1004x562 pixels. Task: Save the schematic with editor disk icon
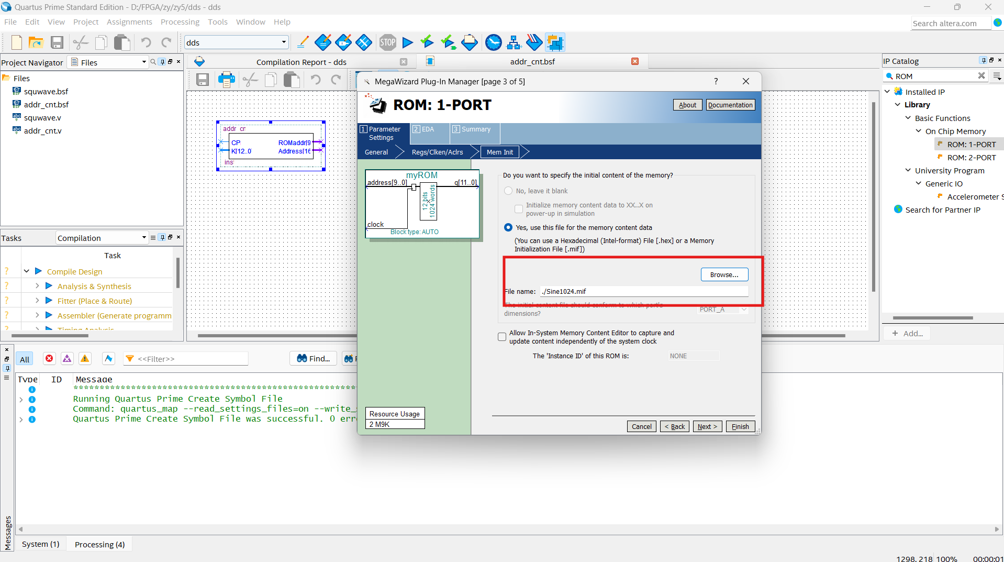coord(203,80)
